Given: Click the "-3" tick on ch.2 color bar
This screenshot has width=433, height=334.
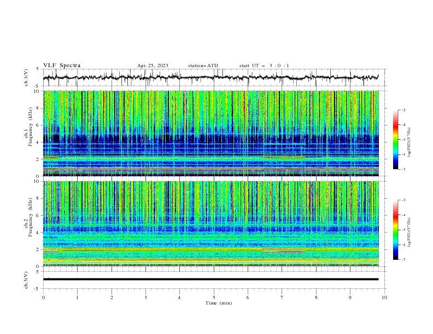Looking at the screenshot, I should [x=403, y=200].
